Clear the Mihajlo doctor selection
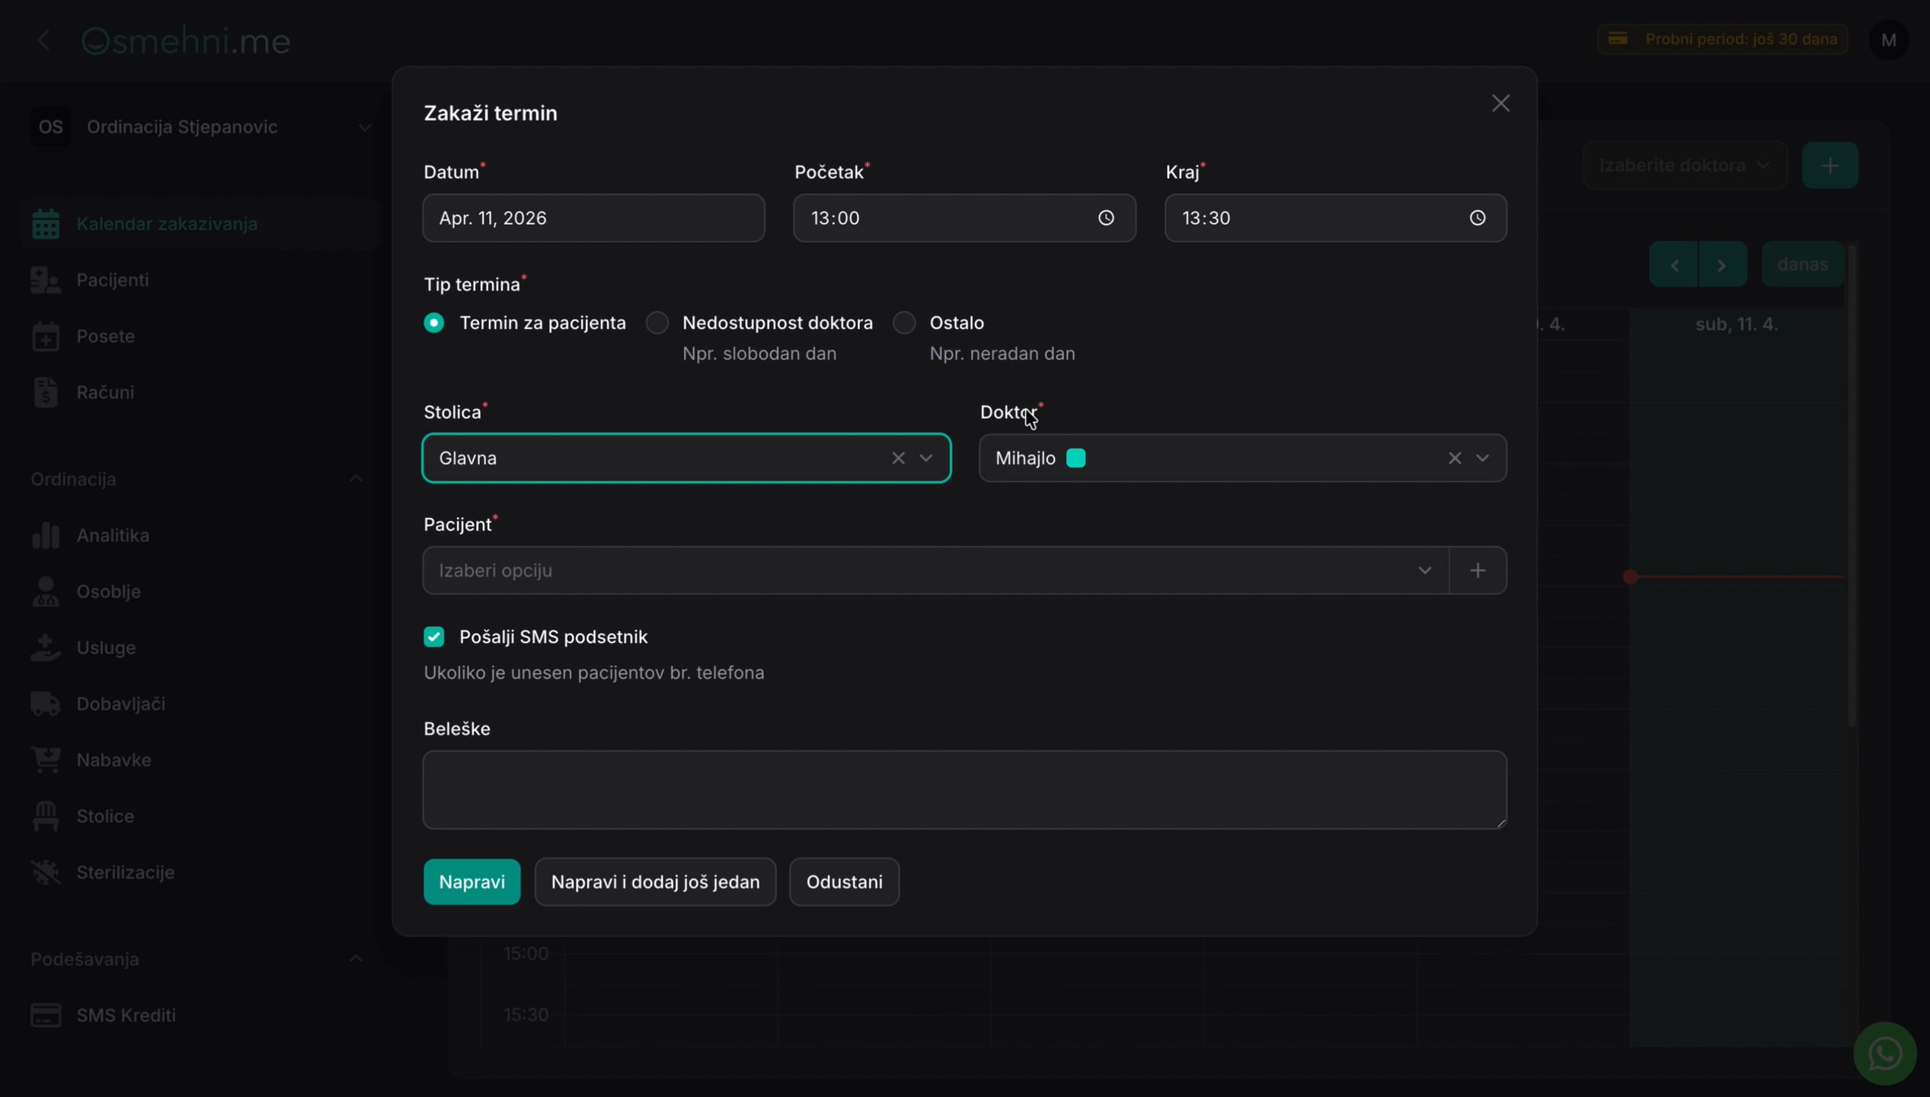The height and width of the screenshot is (1097, 1930). [1454, 458]
